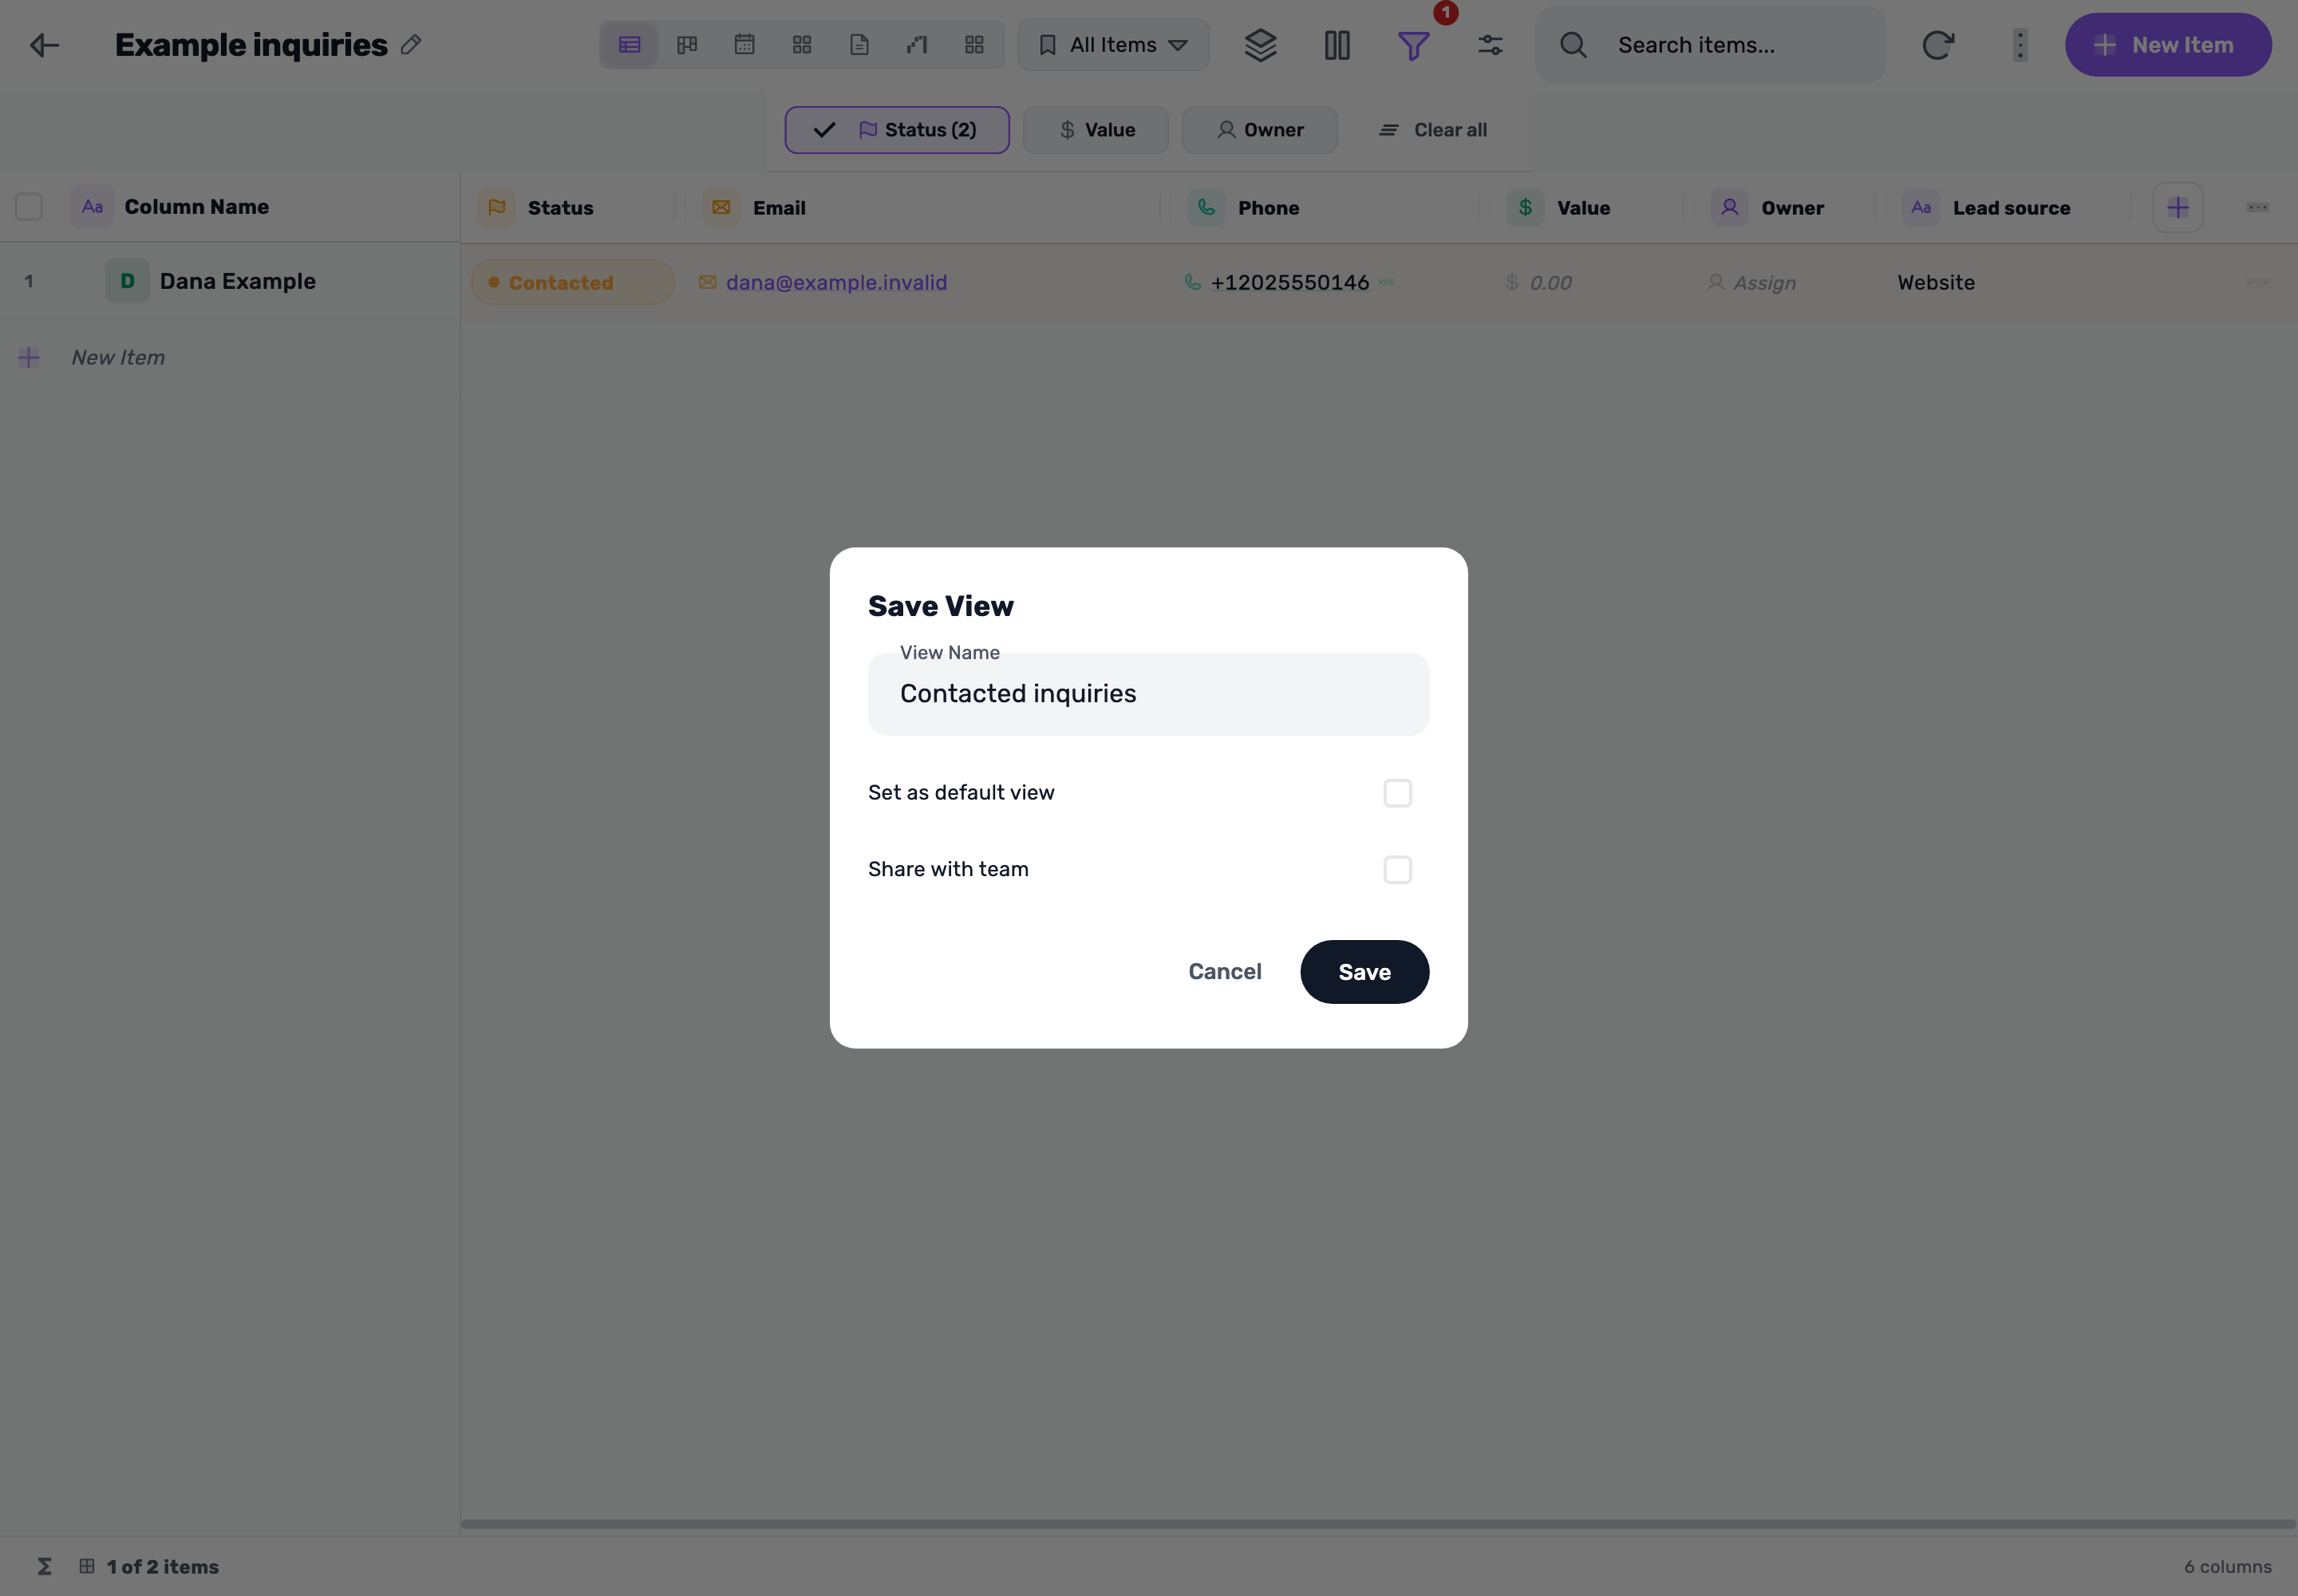
Task: Click the View Name input field
Action: click(1148, 694)
